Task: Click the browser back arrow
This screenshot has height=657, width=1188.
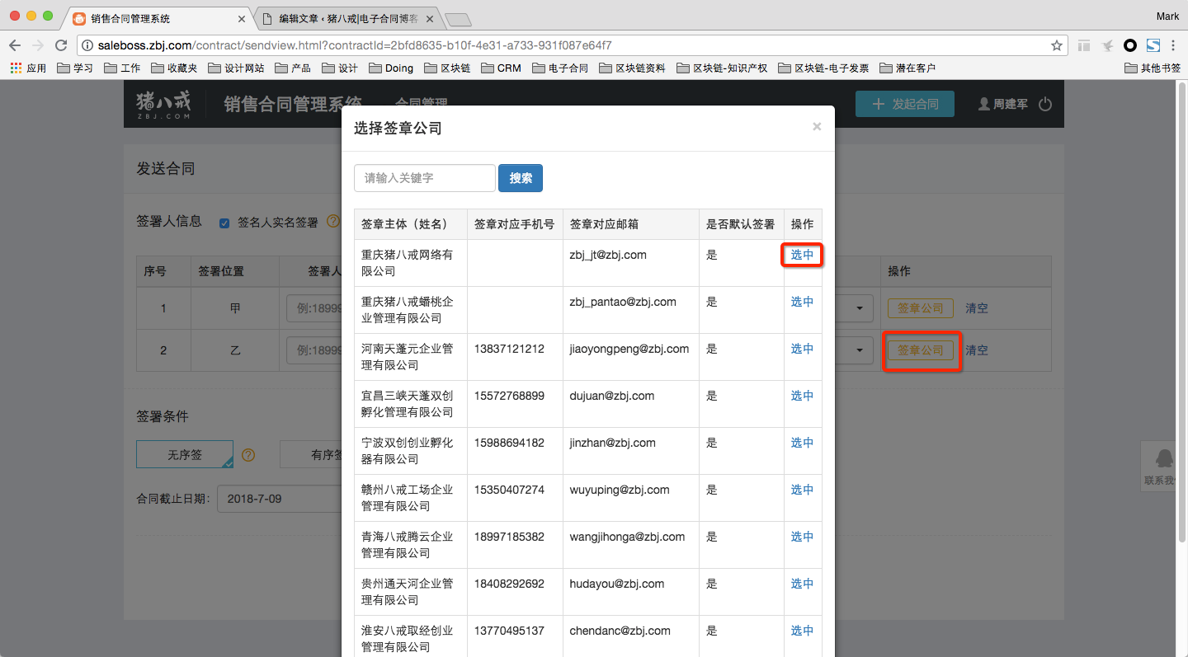Action: click(x=15, y=45)
